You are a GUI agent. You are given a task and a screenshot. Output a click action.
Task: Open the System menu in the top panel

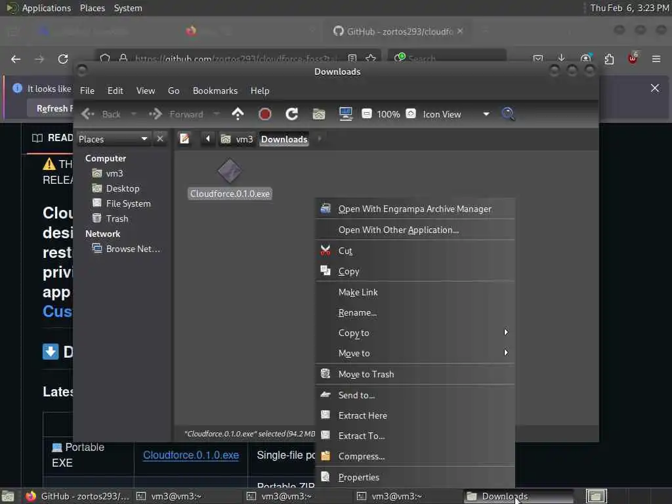(x=128, y=8)
